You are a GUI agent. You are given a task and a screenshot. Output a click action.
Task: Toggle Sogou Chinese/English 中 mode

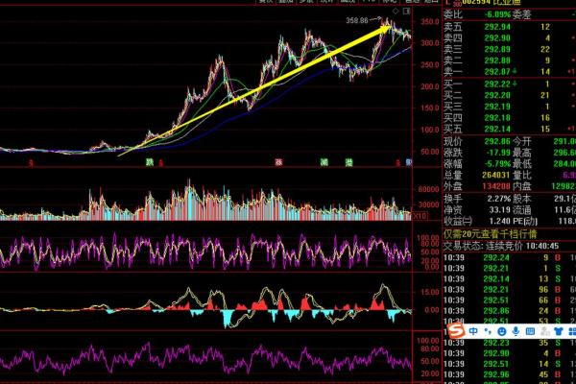pos(472,330)
